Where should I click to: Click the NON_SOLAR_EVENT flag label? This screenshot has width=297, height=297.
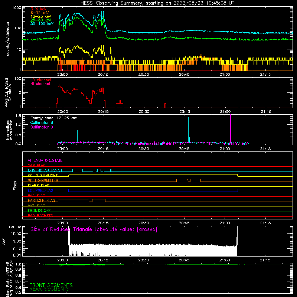(x=45, y=170)
